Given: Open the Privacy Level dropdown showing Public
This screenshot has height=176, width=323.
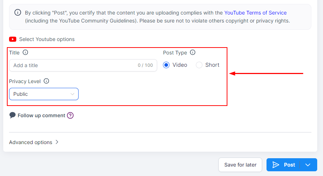Looking at the screenshot, I should (x=44, y=94).
